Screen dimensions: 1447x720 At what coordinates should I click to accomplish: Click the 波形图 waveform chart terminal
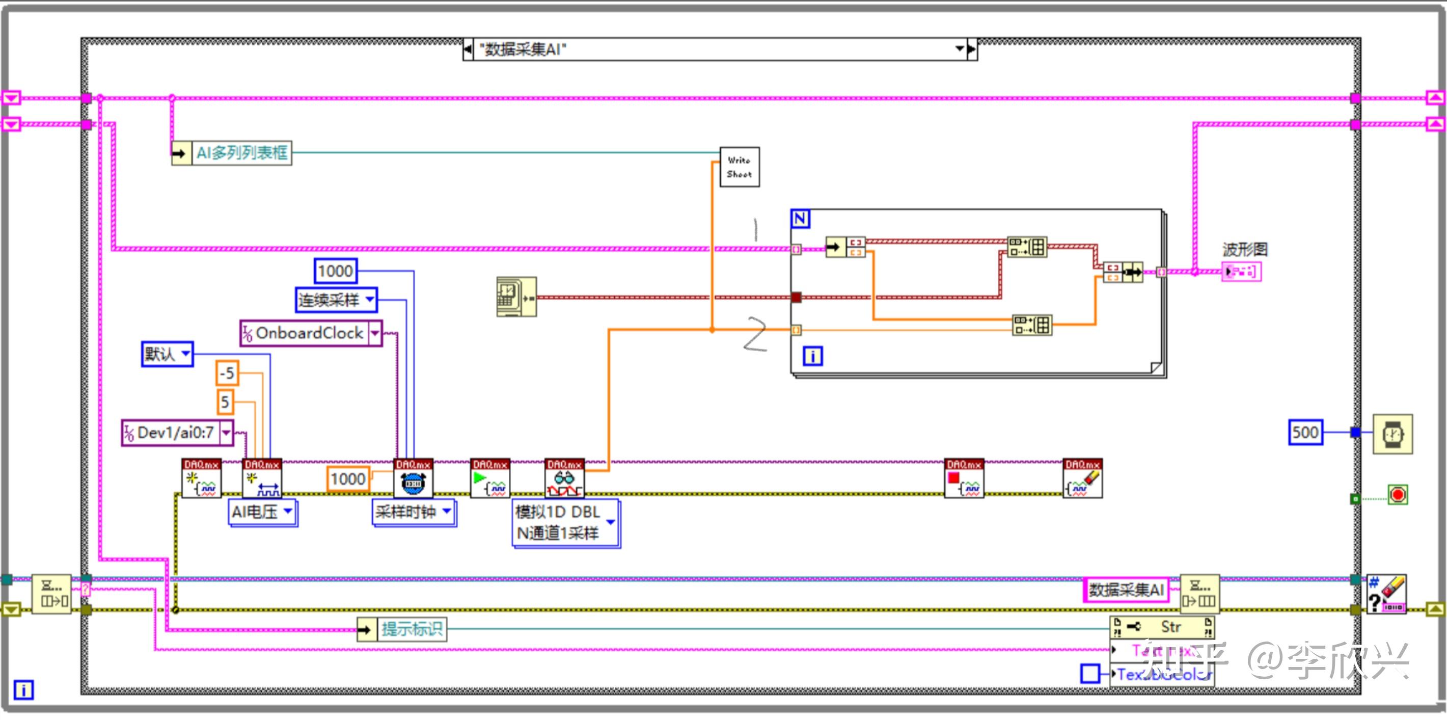pyautogui.click(x=1241, y=272)
